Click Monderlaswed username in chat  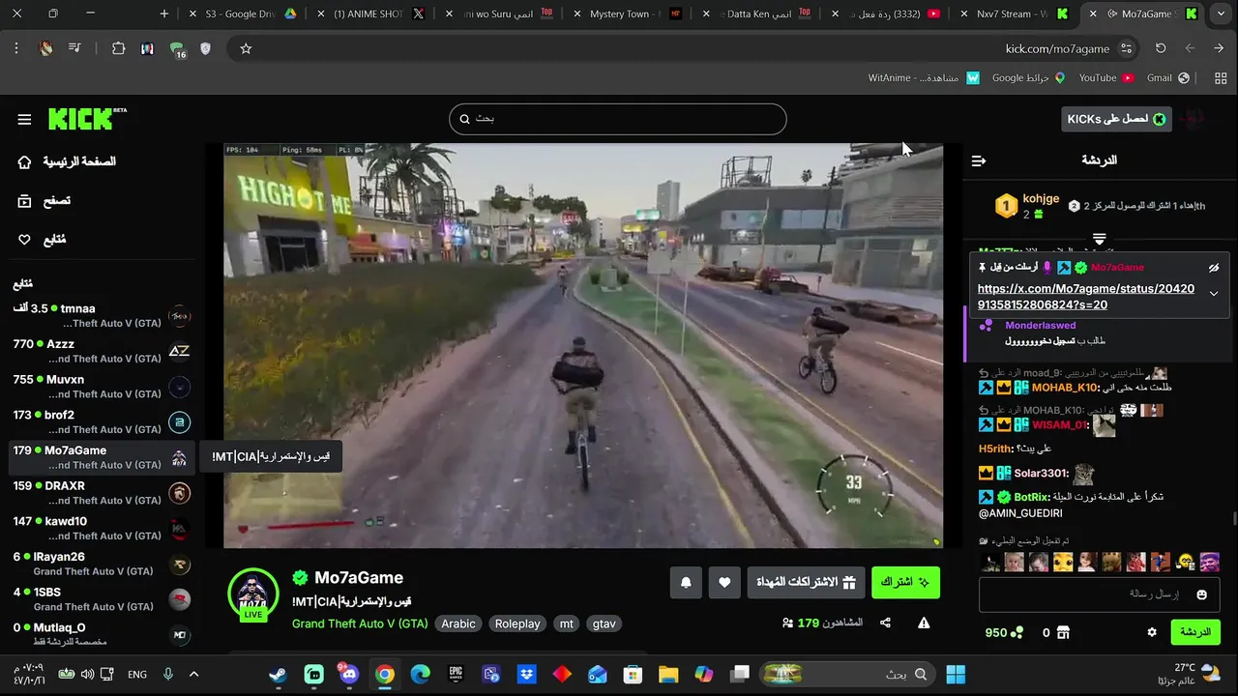point(1041,326)
